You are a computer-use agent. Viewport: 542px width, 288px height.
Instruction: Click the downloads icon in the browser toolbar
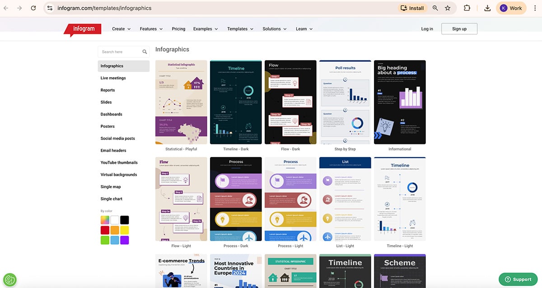tap(487, 8)
